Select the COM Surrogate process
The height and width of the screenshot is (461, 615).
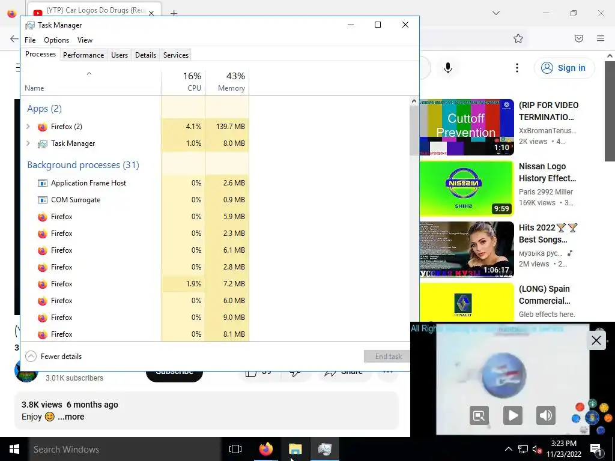tap(135, 200)
